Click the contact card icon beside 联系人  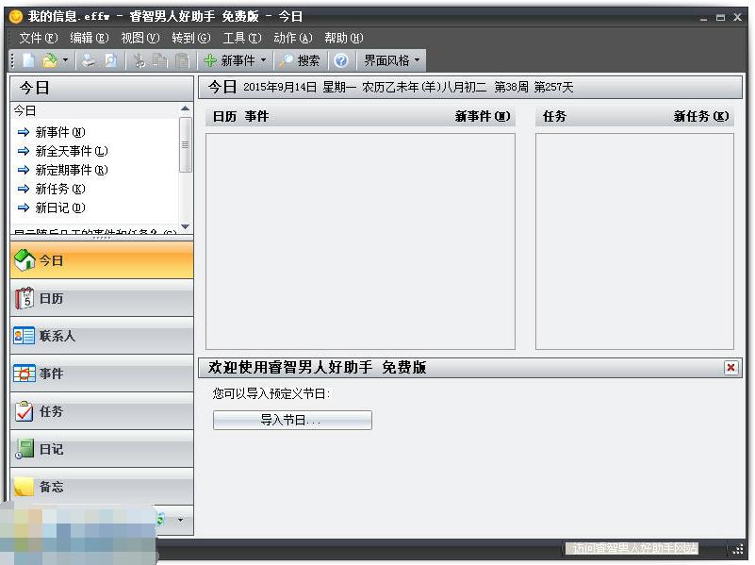point(25,336)
